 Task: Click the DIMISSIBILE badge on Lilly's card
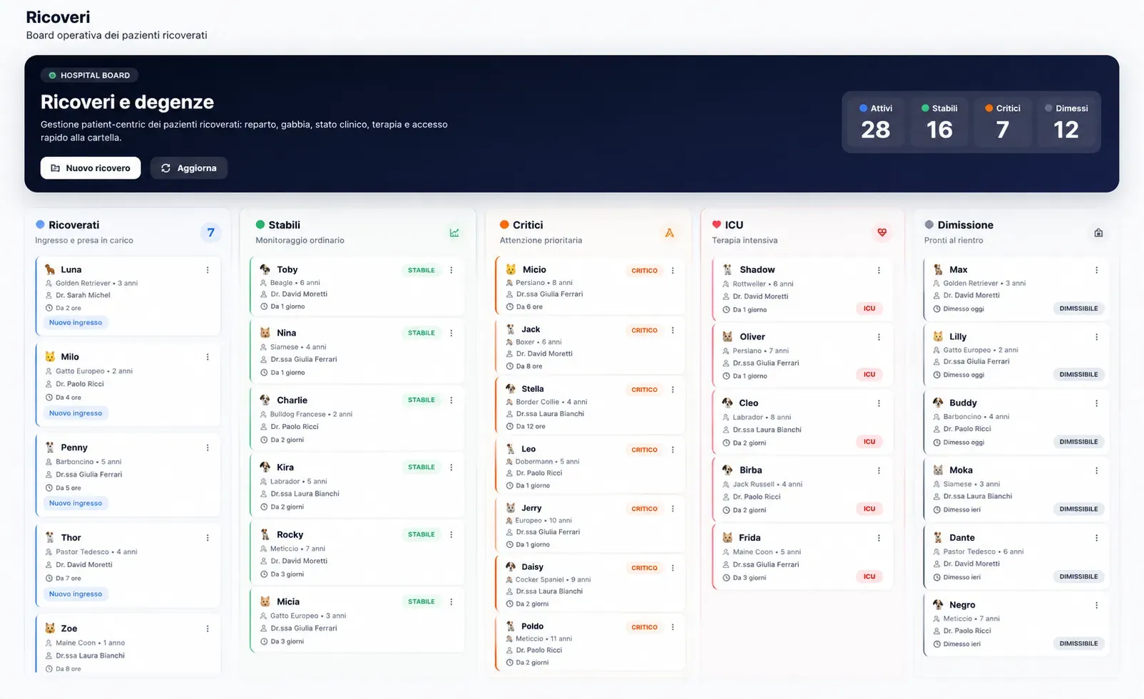1078,375
